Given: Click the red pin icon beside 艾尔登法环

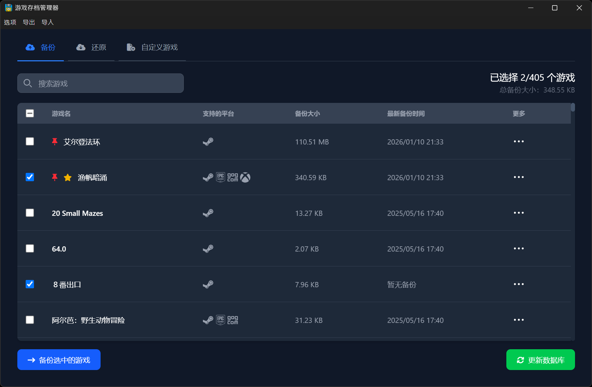Looking at the screenshot, I should 54,142.
